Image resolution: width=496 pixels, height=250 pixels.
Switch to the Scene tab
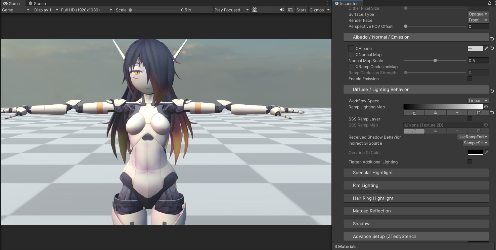37,3
